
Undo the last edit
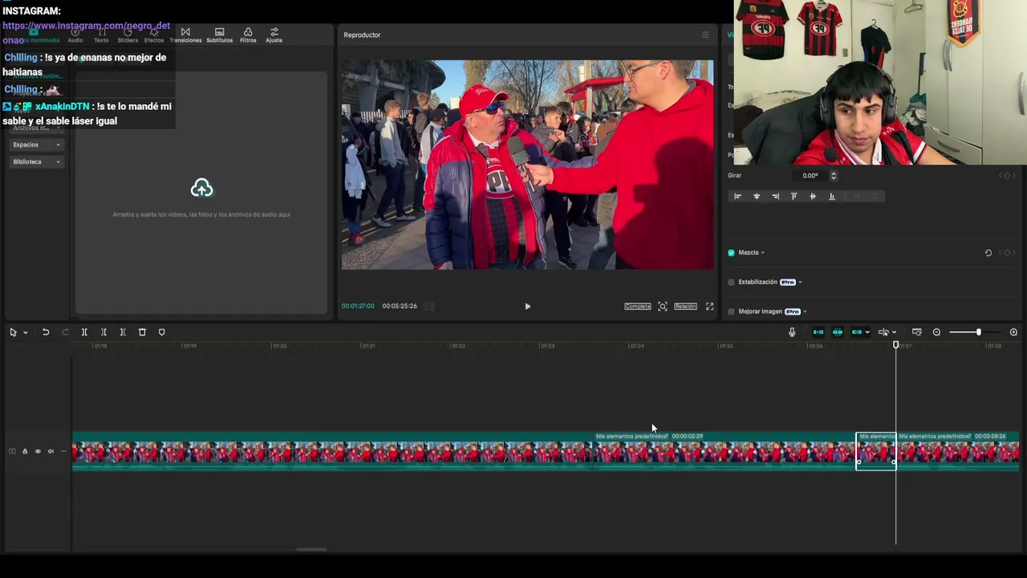click(46, 332)
